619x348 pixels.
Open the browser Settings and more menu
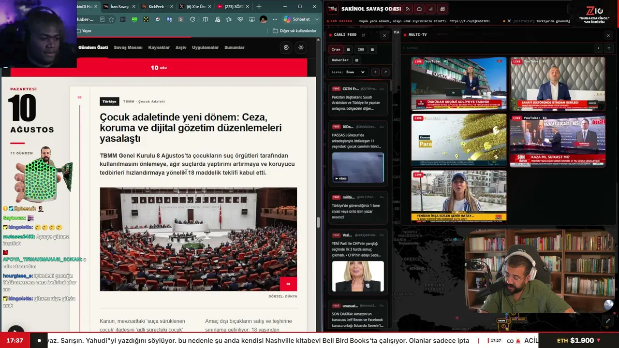point(275,19)
